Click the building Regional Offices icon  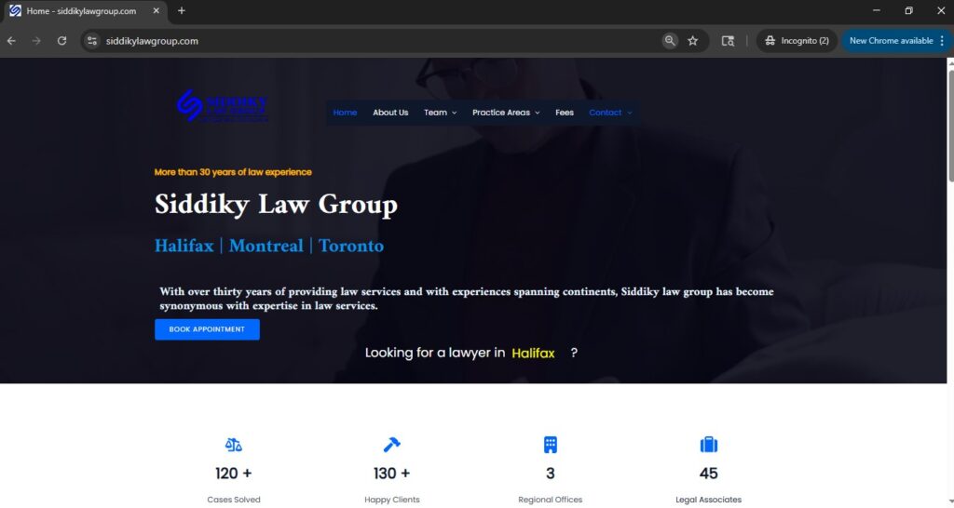point(550,445)
